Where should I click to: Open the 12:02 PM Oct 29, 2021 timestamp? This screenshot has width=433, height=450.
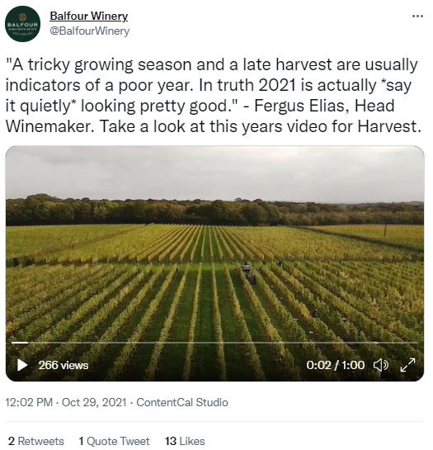point(66,402)
